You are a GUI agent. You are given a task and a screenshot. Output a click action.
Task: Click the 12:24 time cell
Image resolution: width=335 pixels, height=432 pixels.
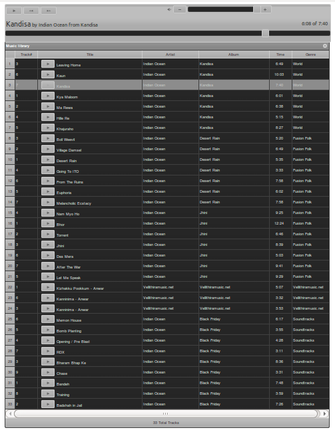(x=280, y=223)
